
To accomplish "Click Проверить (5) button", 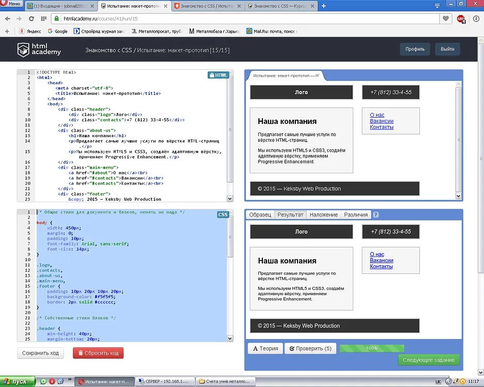I will pyautogui.click(x=310, y=348).
